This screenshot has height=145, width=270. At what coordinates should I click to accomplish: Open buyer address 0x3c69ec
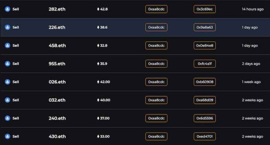click(205, 9)
